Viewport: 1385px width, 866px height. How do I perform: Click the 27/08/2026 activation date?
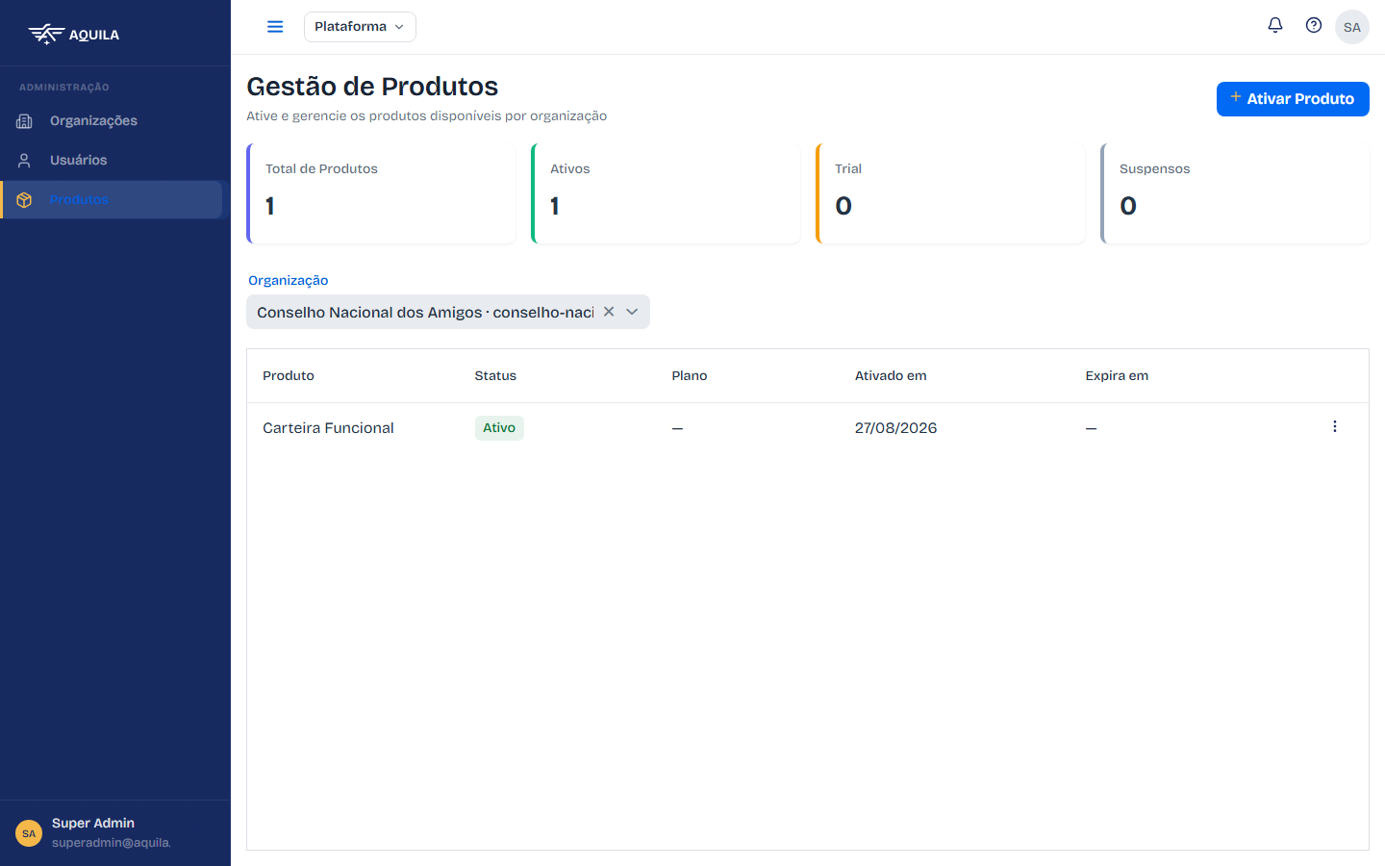(x=895, y=428)
